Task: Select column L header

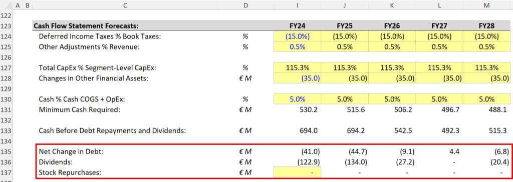Action: 439,5
